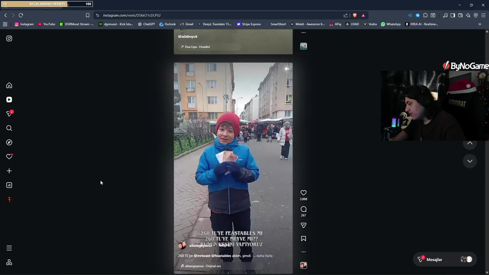Open Reels from the sidebar
This screenshot has width=489, height=275.
point(9,100)
